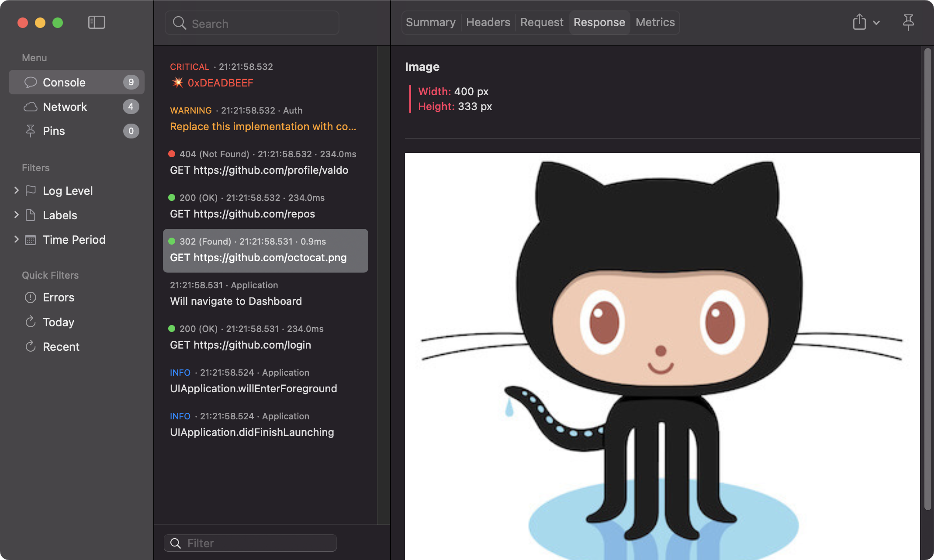Click the share export icon
Screen dimensions: 934x560
coord(859,22)
